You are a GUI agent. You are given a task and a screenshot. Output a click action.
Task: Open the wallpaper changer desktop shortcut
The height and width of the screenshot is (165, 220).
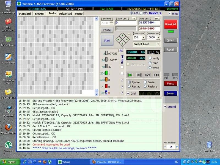pyautogui.click(x=8, y=78)
